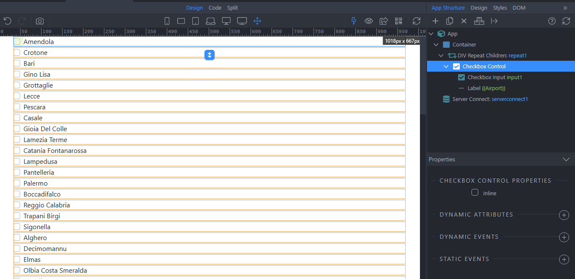575x279 pixels.
Task: Select the portrait tablet preview icon
Action: tap(195, 21)
